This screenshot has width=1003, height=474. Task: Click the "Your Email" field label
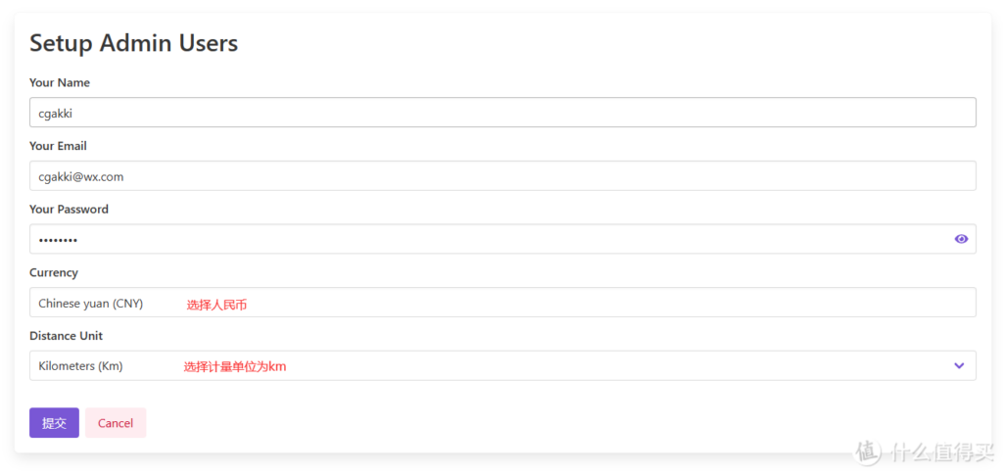(58, 146)
